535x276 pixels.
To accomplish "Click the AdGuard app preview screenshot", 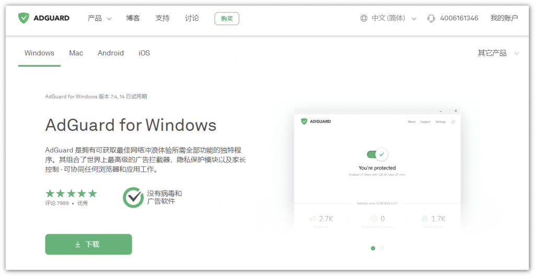I will coord(377,170).
